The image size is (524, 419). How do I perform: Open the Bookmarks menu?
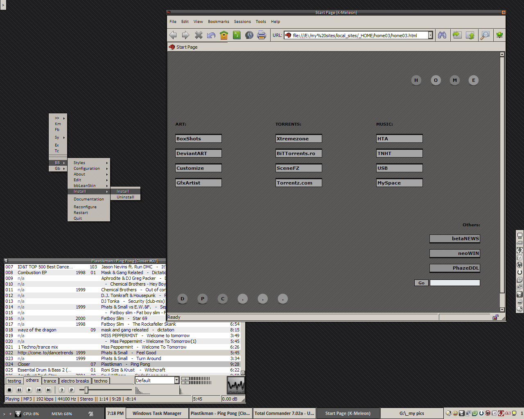pyautogui.click(x=219, y=22)
